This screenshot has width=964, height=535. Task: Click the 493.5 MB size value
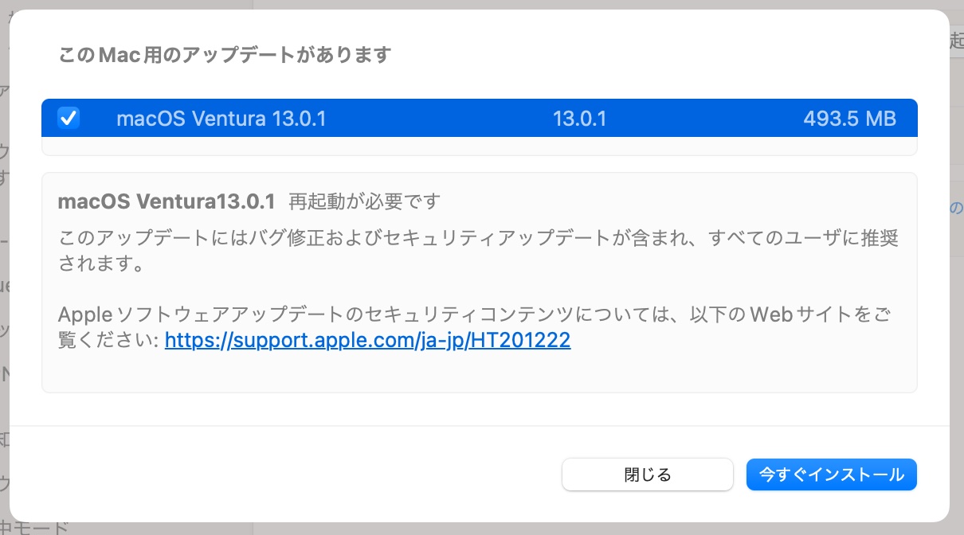point(849,119)
